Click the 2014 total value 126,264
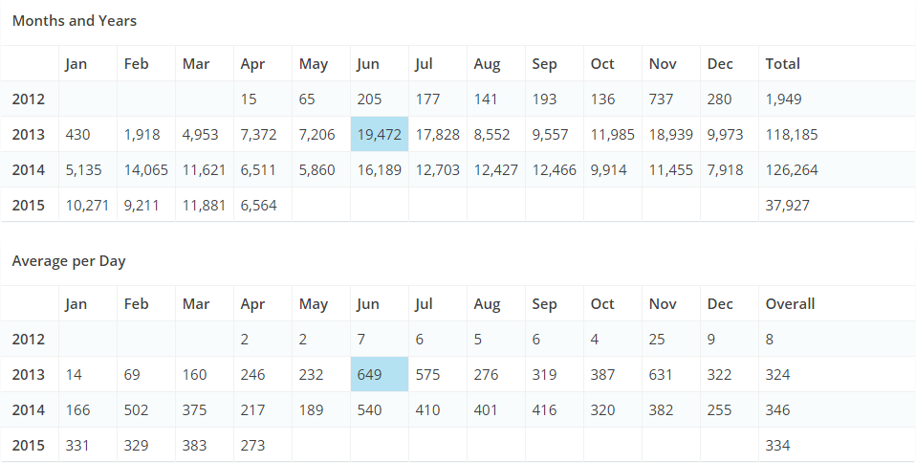 [x=792, y=170]
